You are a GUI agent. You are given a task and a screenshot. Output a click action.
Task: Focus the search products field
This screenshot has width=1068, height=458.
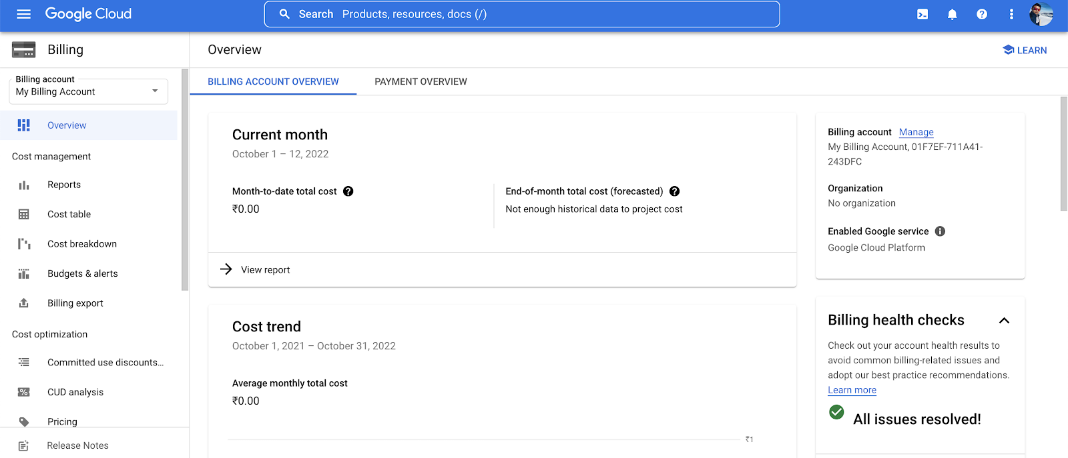pyautogui.click(x=522, y=14)
